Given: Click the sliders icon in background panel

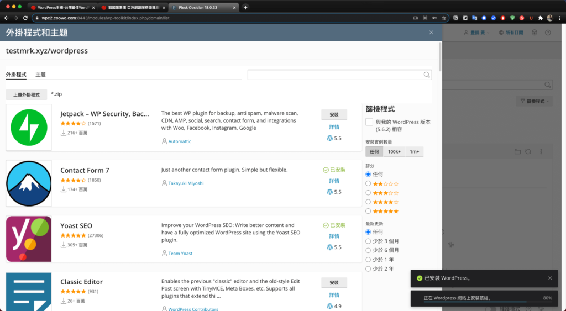Looking at the screenshot, I should [451, 245].
